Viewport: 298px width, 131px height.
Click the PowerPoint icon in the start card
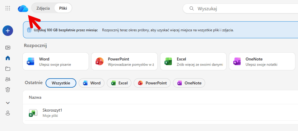(99, 62)
